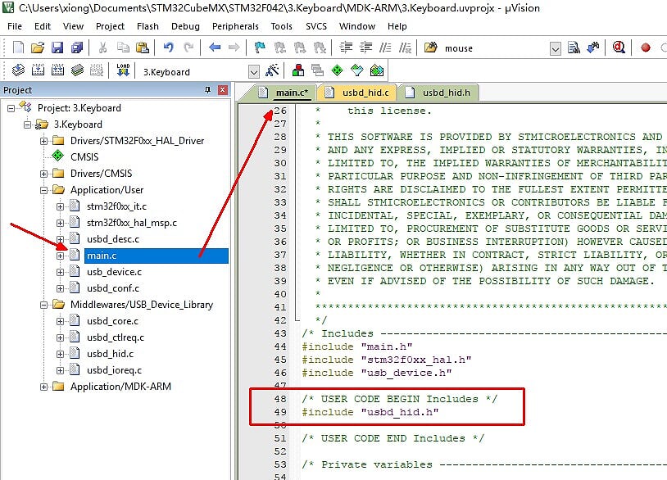Open Options for Target wand icon
The width and height of the screenshot is (667, 480).
pos(272,71)
